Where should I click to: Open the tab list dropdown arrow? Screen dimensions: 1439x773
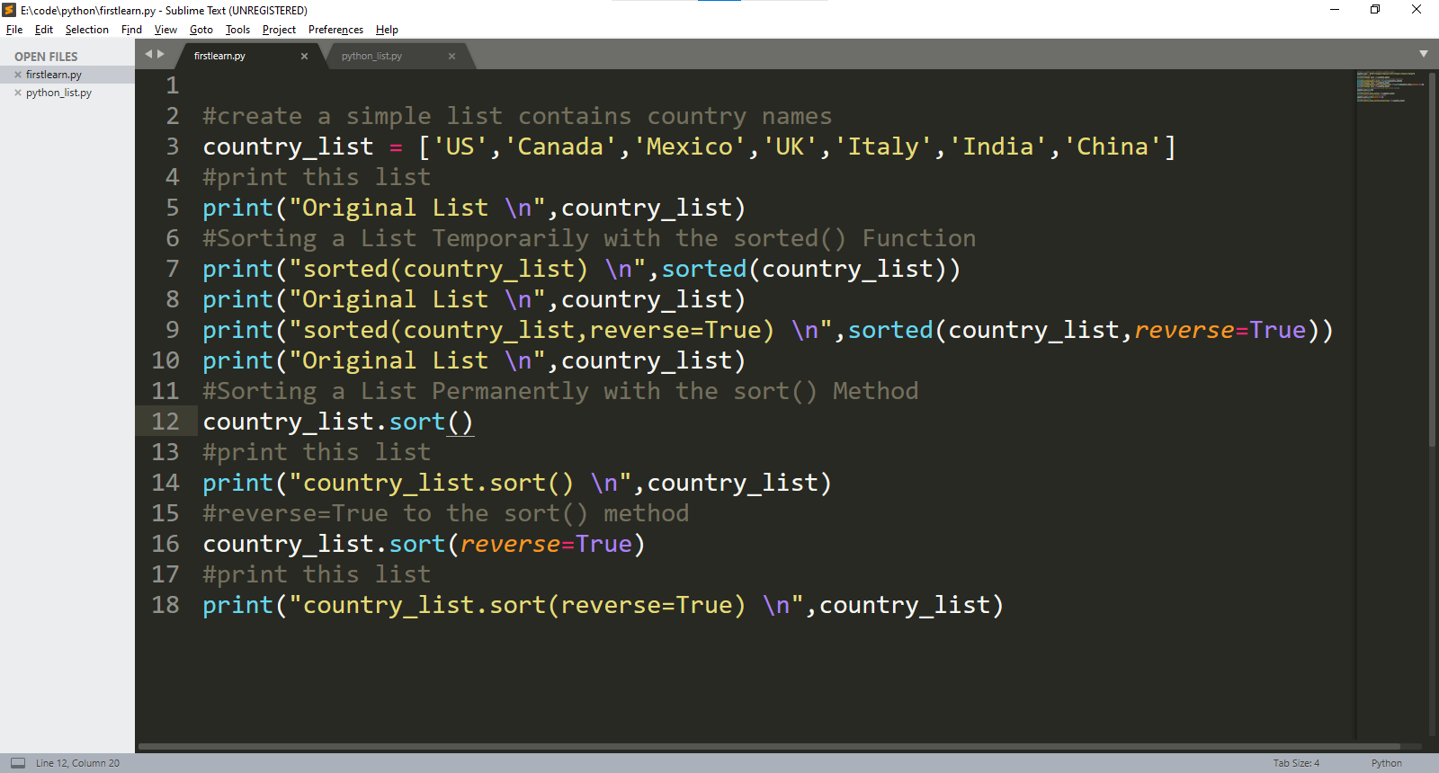[x=1423, y=54]
